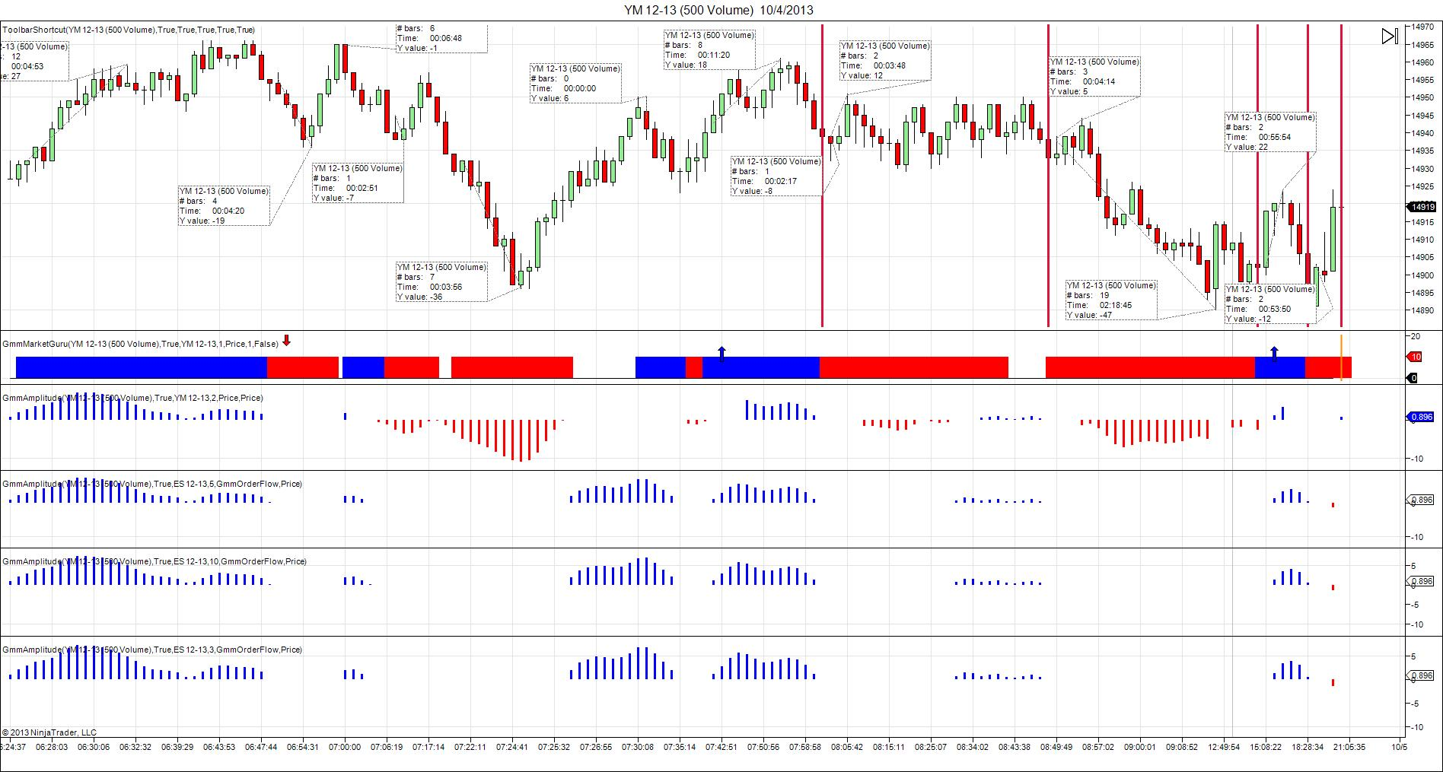Select annotation box with Y value 27
Viewport: 1443px width, 772px height.
click(x=34, y=61)
